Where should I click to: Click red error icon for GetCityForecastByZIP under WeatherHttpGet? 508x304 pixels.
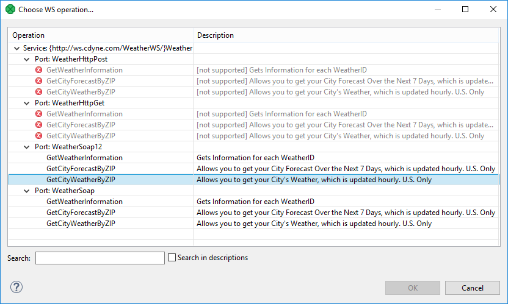pos(39,125)
